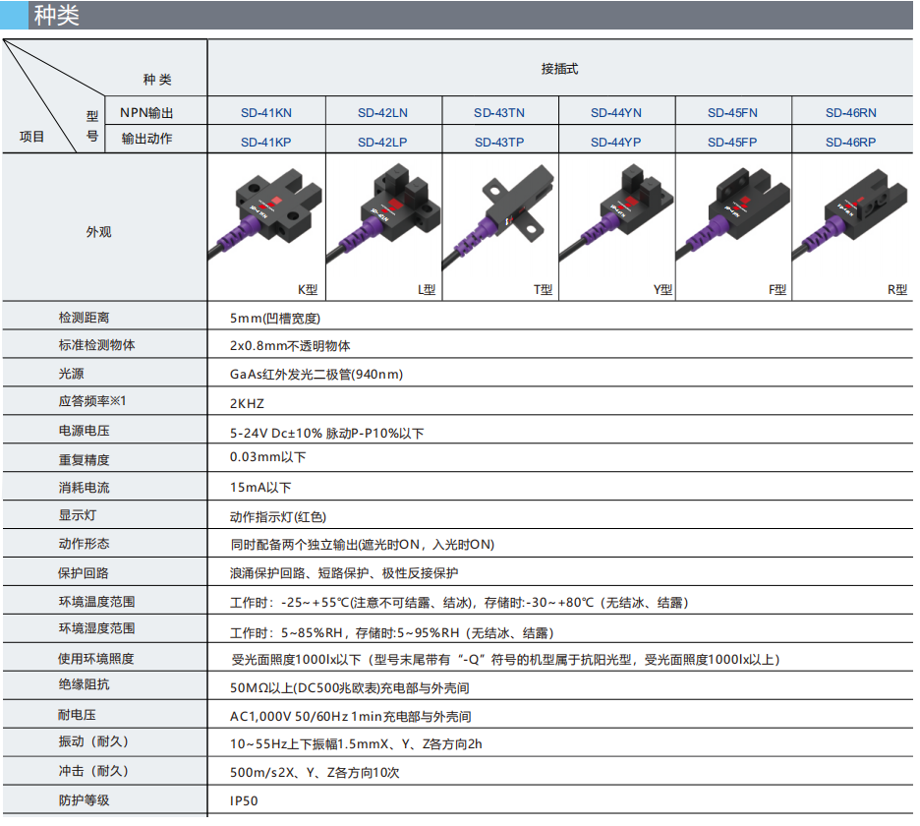The height and width of the screenshot is (826, 920).
Task: Click the 种类 section title
Action: (57, 16)
